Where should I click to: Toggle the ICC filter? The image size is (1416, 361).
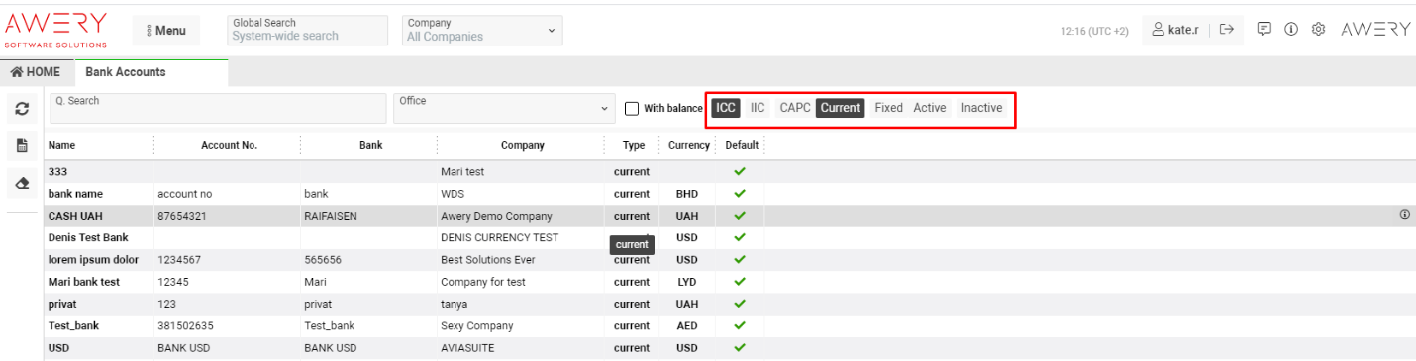click(x=726, y=108)
